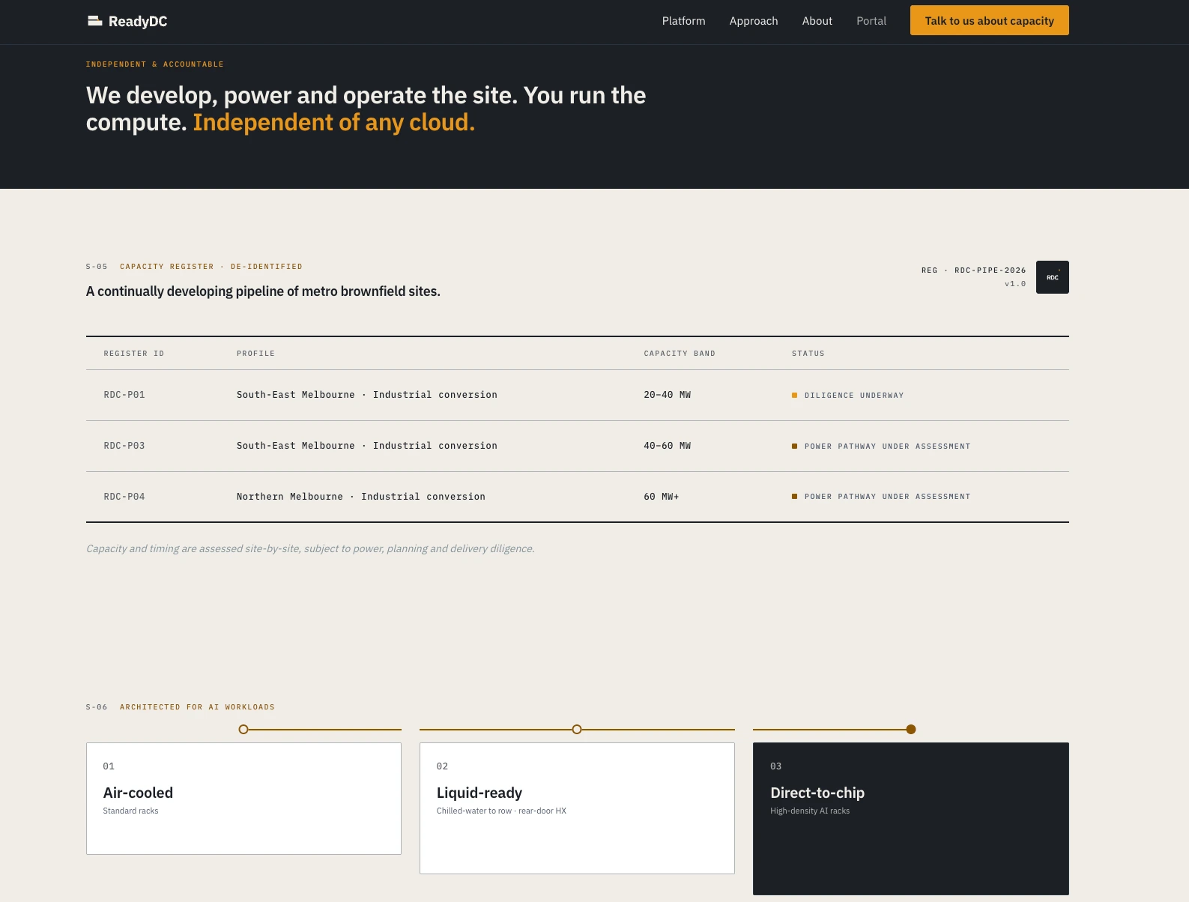Click the capacity and timing disclaimer note
1189x902 pixels.
[x=310, y=548]
